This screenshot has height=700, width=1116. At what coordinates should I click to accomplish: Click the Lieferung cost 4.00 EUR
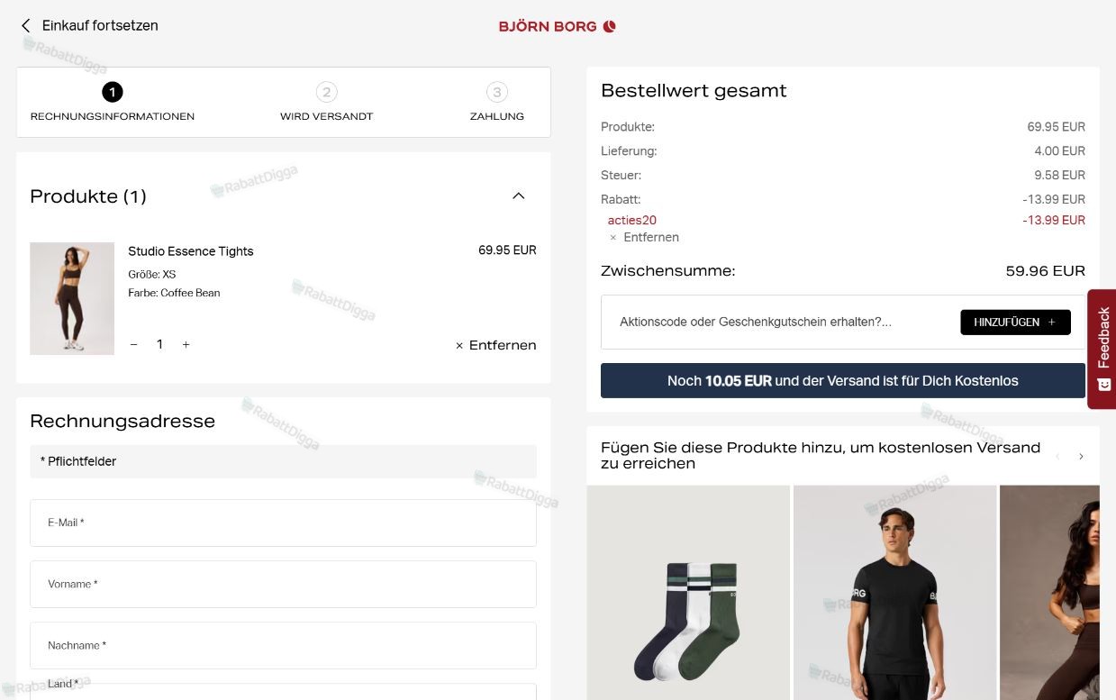coord(1059,151)
